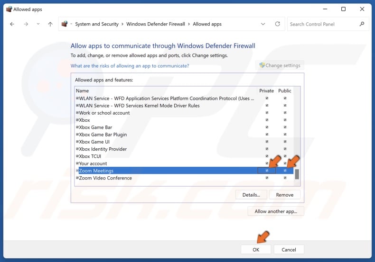Screen dimensions: 375x262
Task: Click the Private column header
Action: [266, 90]
